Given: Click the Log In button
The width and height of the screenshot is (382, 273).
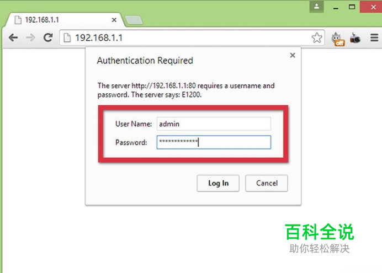Looking at the screenshot, I should (x=218, y=183).
